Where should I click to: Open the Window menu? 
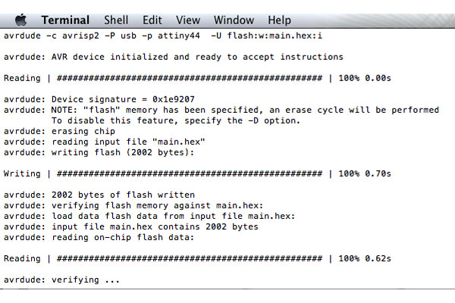pyautogui.click(x=234, y=20)
